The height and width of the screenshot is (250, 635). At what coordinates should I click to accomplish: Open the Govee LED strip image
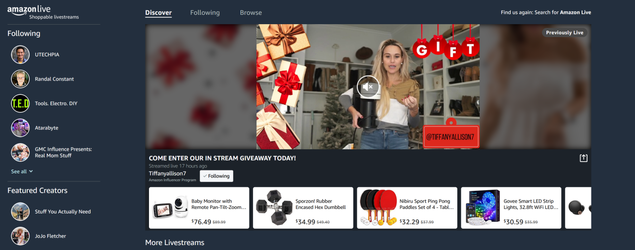pyautogui.click(x=483, y=208)
